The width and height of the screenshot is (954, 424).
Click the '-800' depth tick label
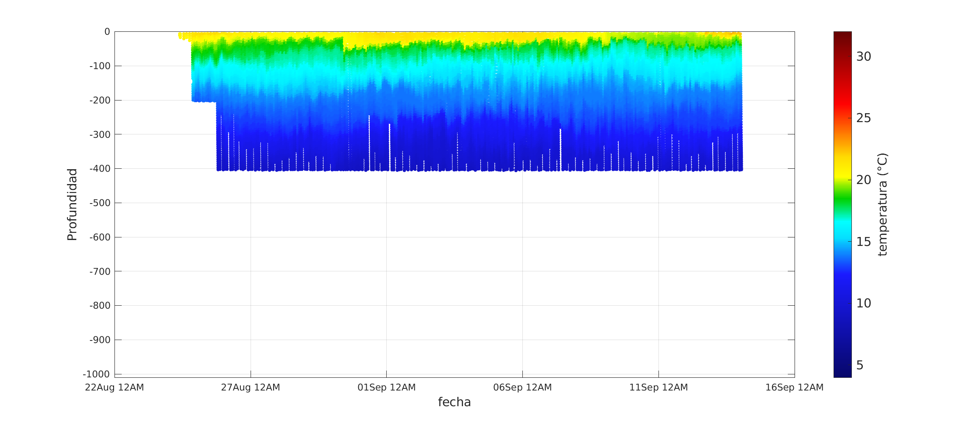(x=100, y=305)
